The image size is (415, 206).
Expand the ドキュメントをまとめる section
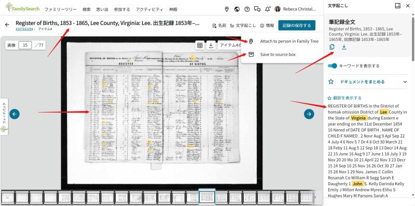(x=367, y=82)
